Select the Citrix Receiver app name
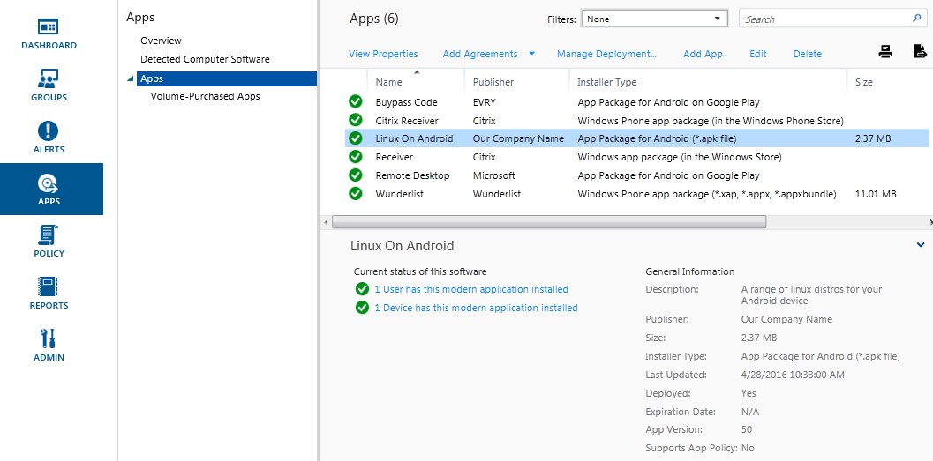 (x=407, y=121)
